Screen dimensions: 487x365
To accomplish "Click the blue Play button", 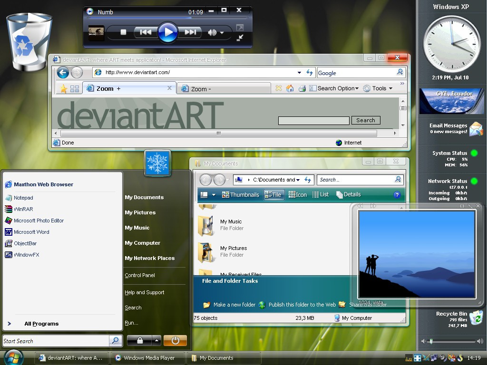I will point(168,32).
